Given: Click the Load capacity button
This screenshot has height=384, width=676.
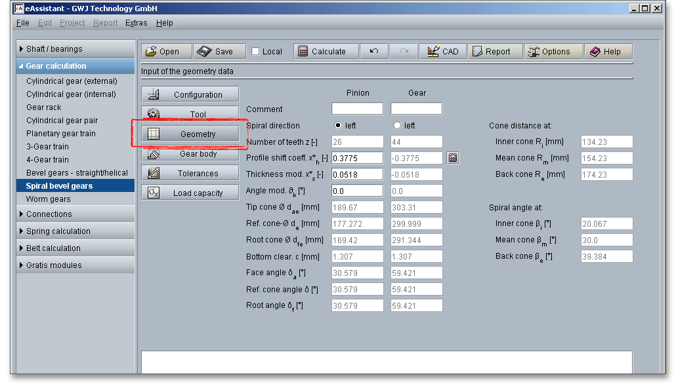Looking at the screenshot, I should (x=190, y=193).
